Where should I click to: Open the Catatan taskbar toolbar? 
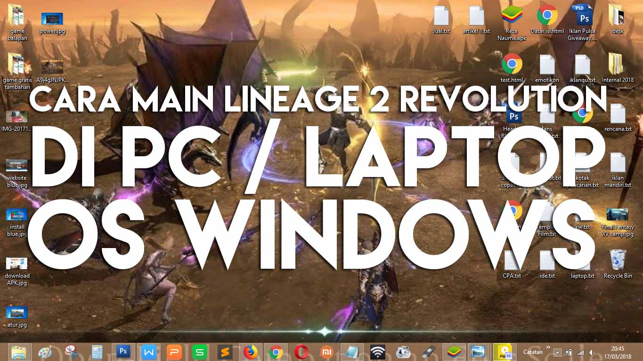coord(533,352)
